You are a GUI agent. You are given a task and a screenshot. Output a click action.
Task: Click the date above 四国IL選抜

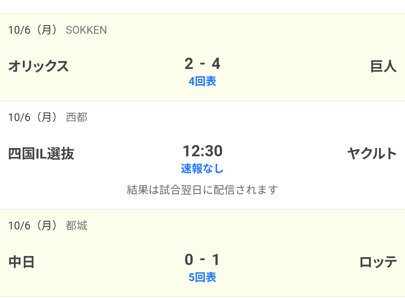pyautogui.click(x=33, y=117)
